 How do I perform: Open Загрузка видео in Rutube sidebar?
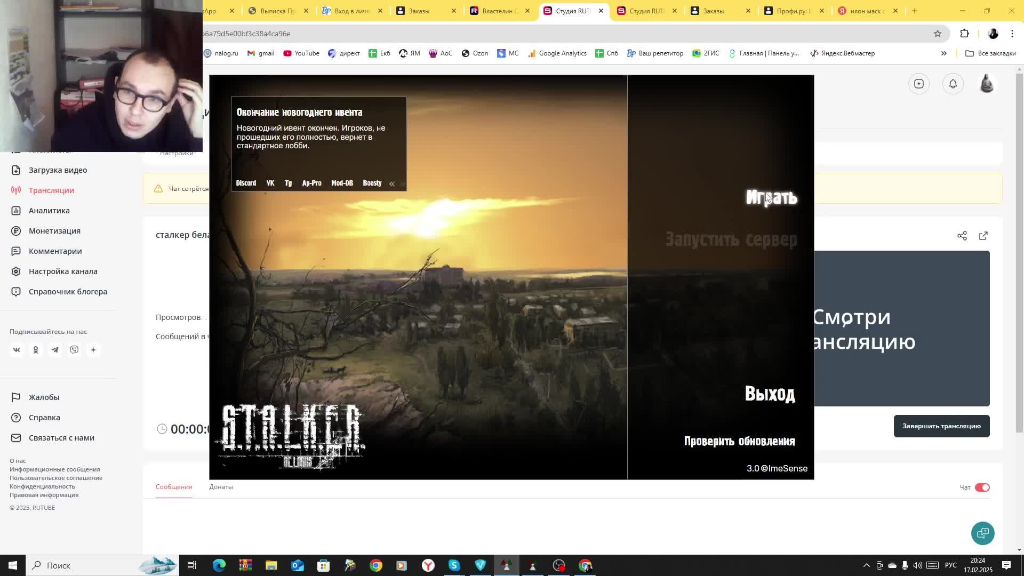58,170
